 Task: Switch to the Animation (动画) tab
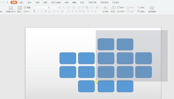(45, 2)
